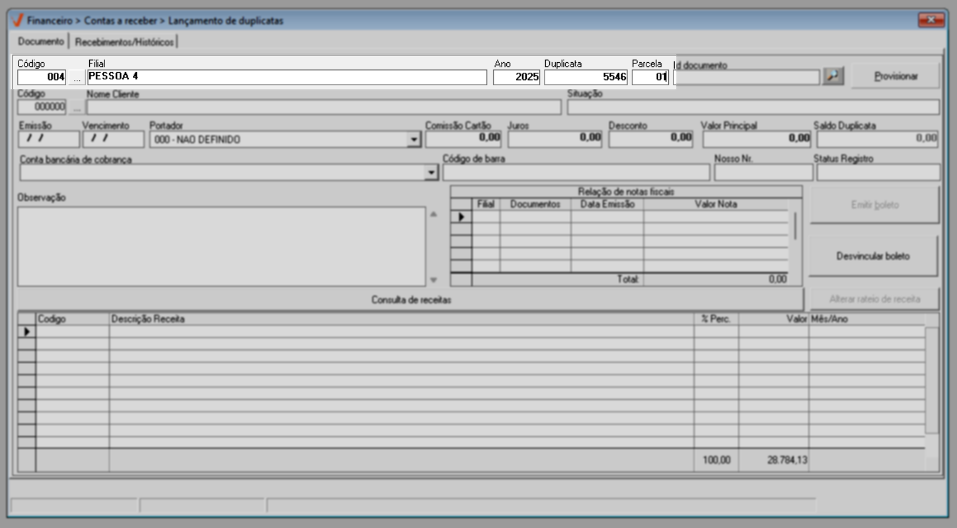Close the Lançamento de duplicatas window
The height and width of the screenshot is (528, 957).
tap(931, 20)
